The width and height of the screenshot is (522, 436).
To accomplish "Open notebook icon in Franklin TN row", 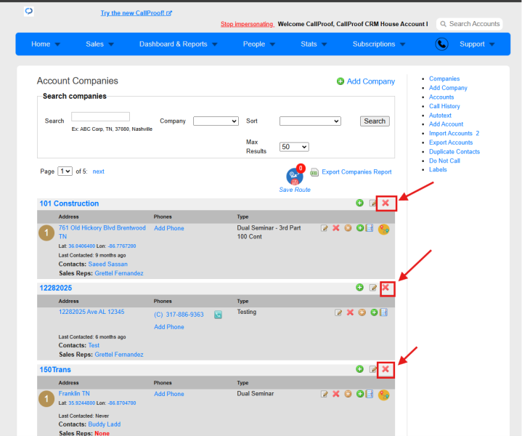I will point(370,394).
